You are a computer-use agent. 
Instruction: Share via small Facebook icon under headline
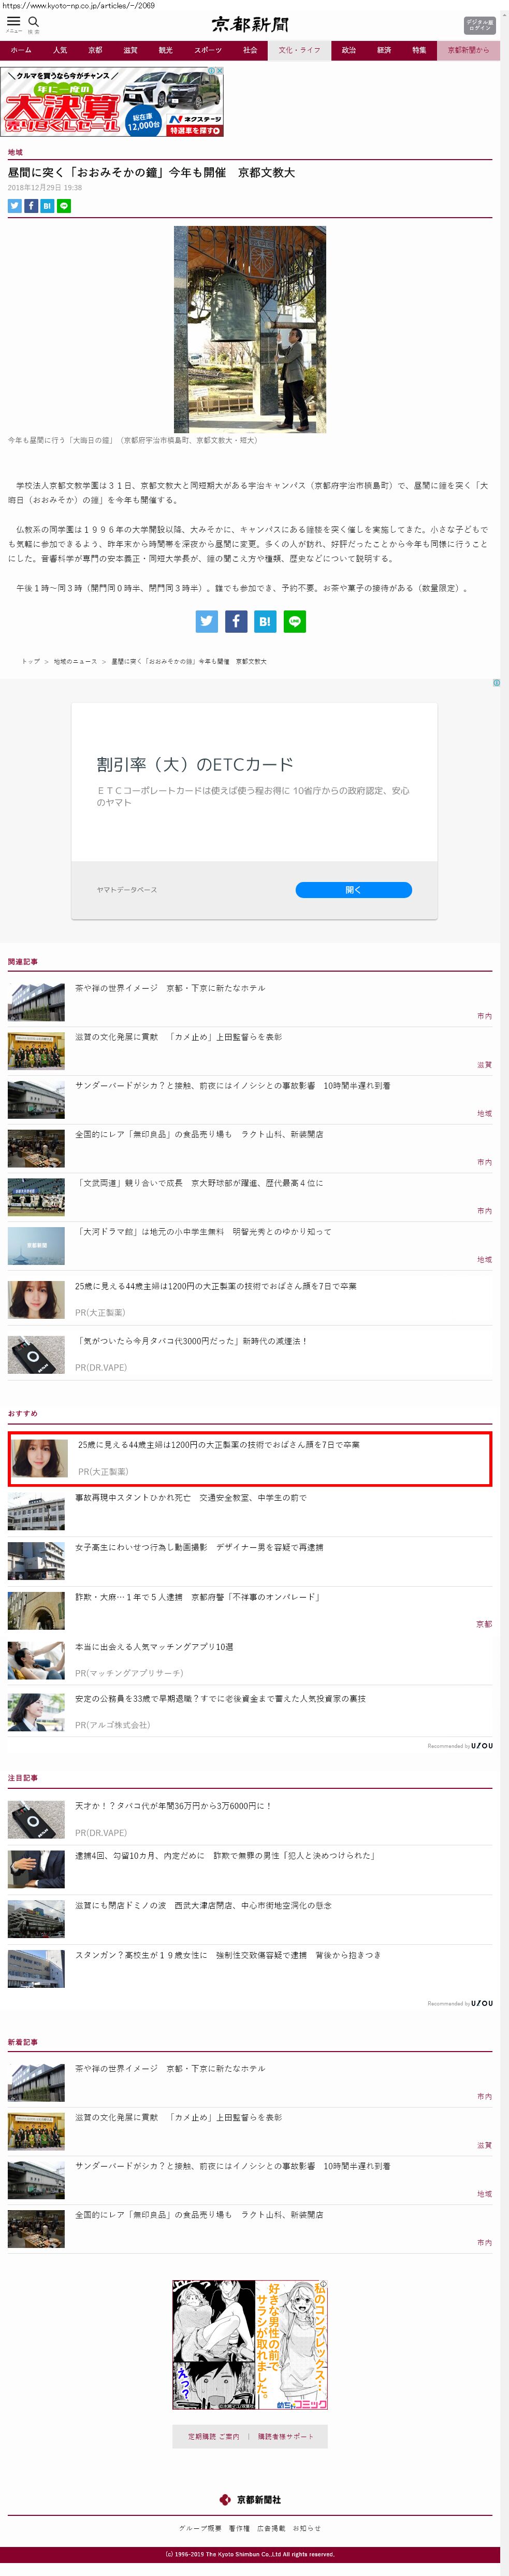pyautogui.click(x=31, y=206)
